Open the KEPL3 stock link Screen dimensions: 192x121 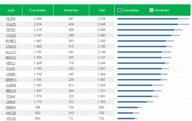[x=11, y=63]
